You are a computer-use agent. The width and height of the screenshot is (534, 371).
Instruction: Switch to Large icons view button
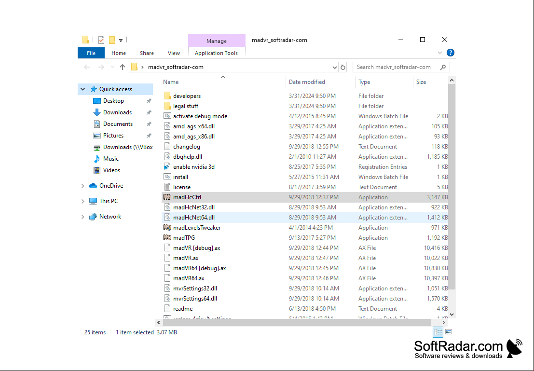coord(449,332)
